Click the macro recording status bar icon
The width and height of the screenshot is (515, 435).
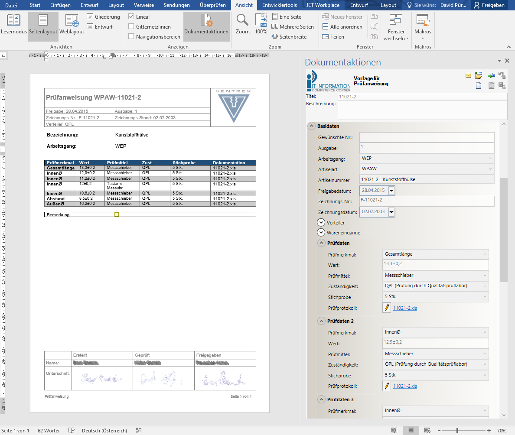[139, 430]
